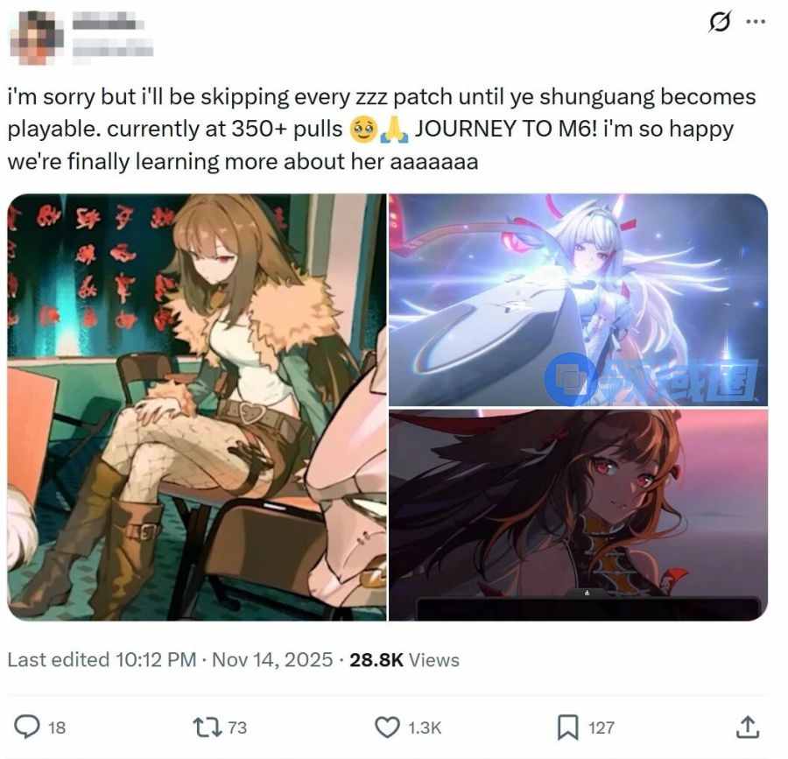The image size is (788, 759).
Task: Click the 127 bookmarks count
Action: point(601,727)
